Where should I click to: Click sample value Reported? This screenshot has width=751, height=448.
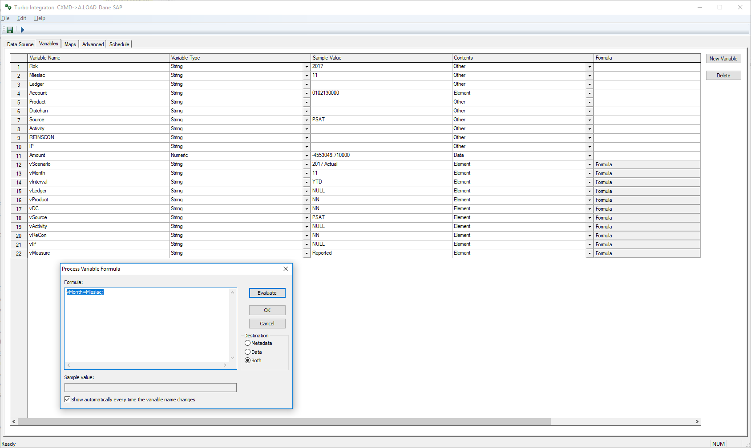click(322, 253)
